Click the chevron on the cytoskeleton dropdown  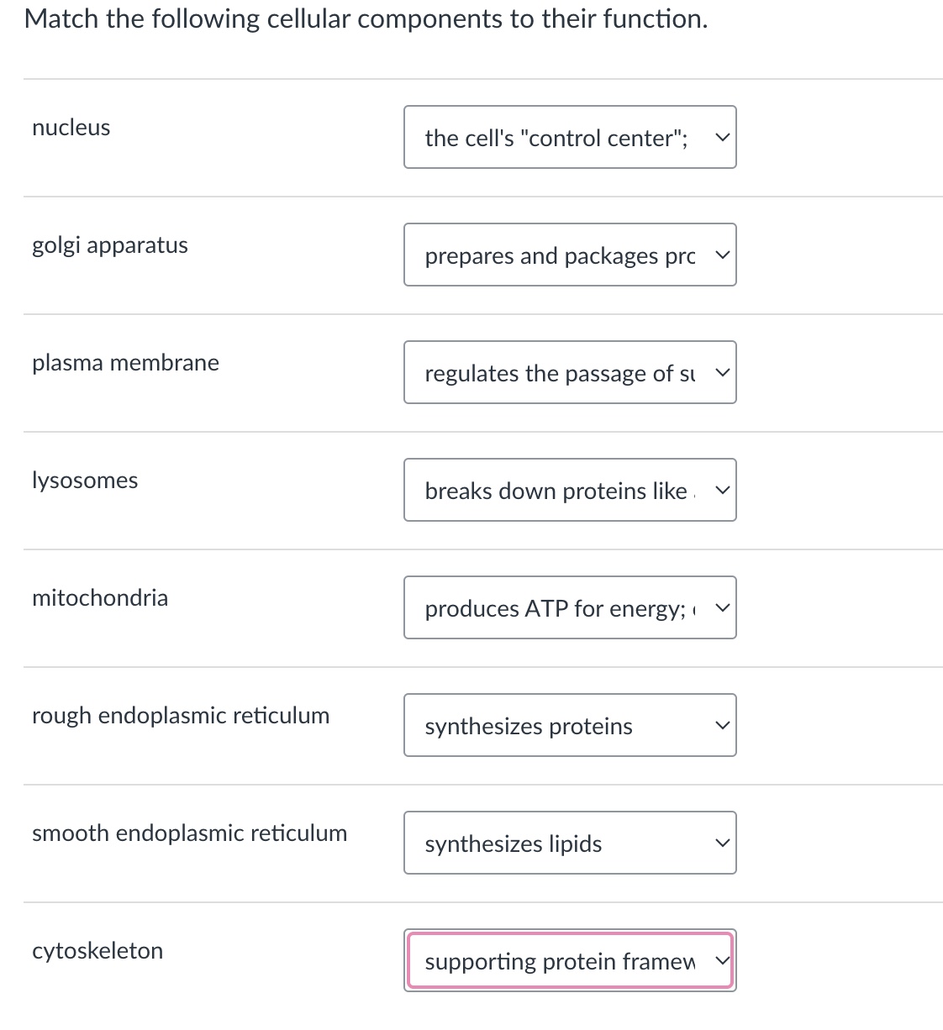coord(721,960)
